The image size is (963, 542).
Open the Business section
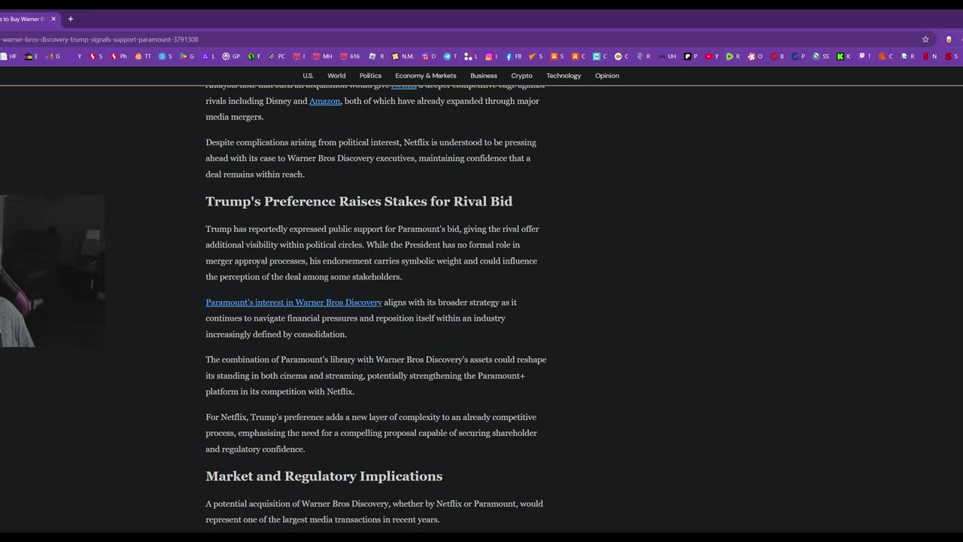tap(484, 75)
